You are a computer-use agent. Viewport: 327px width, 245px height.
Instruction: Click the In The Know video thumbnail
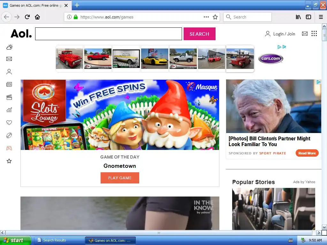click(x=120, y=213)
